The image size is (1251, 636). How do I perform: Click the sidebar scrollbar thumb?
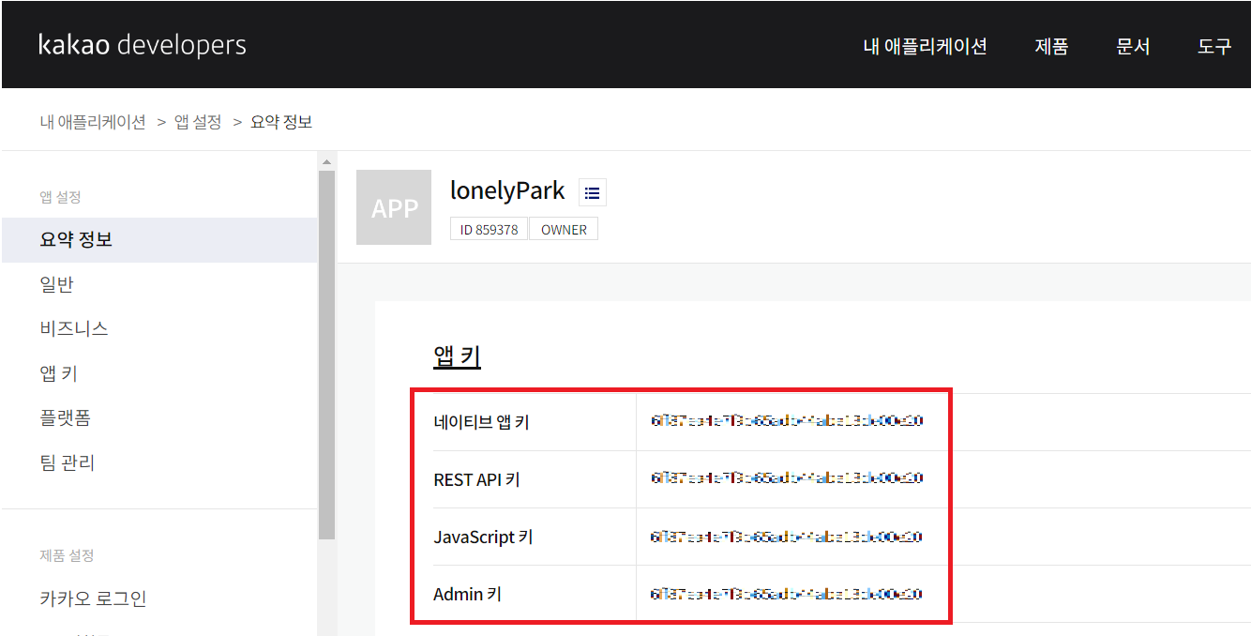click(326, 356)
